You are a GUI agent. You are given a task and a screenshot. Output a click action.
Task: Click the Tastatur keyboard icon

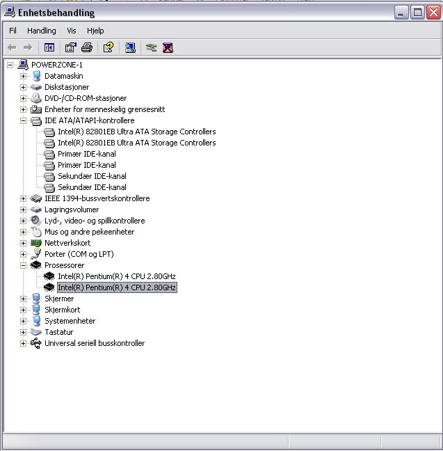36,332
